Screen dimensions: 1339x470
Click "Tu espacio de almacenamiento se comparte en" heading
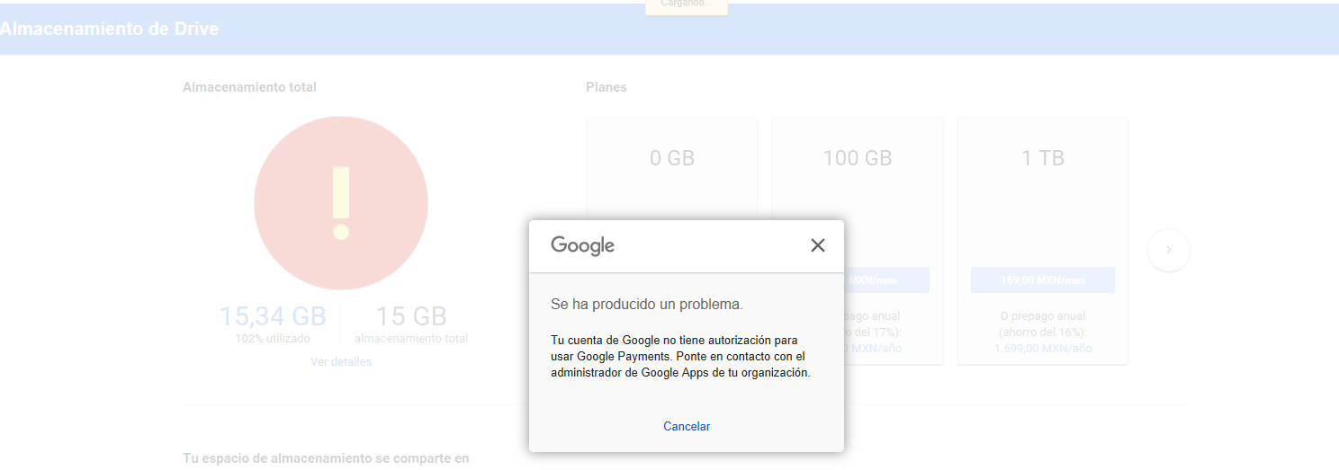[326, 458]
